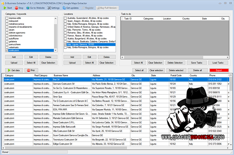The image size is (234, 155).
Task: Click the red Export button
Action: [x=219, y=70]
